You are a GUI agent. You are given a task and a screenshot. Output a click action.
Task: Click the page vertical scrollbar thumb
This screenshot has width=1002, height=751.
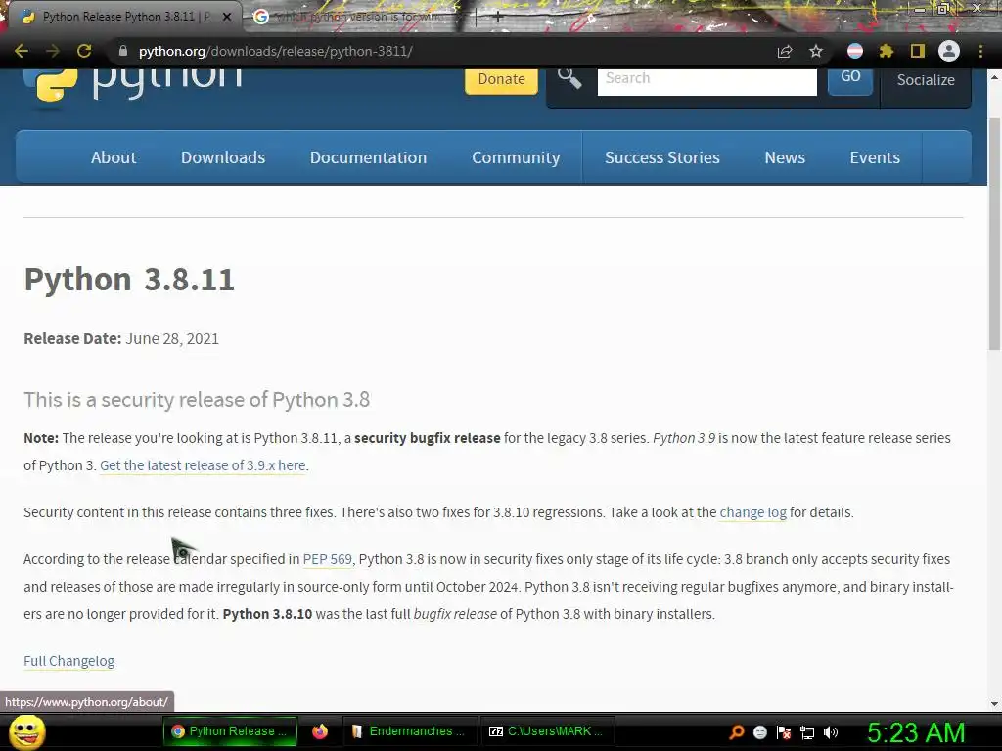pos(994,233)
